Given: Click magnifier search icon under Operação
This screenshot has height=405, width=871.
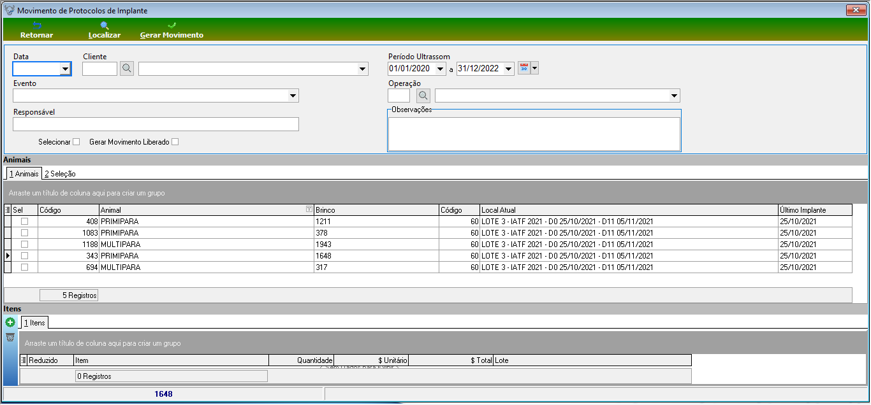Looking at the screenshot, I should coord(423,96).
